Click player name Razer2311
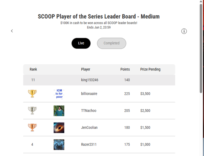 (89, 144)
